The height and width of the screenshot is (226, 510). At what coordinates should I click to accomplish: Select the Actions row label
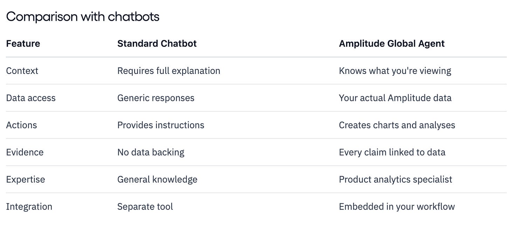(x=21, y=125)
